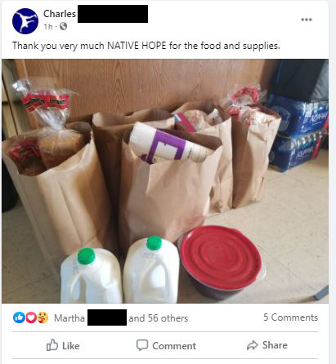
Task: Select the Share action label
Action: (275, 345)
